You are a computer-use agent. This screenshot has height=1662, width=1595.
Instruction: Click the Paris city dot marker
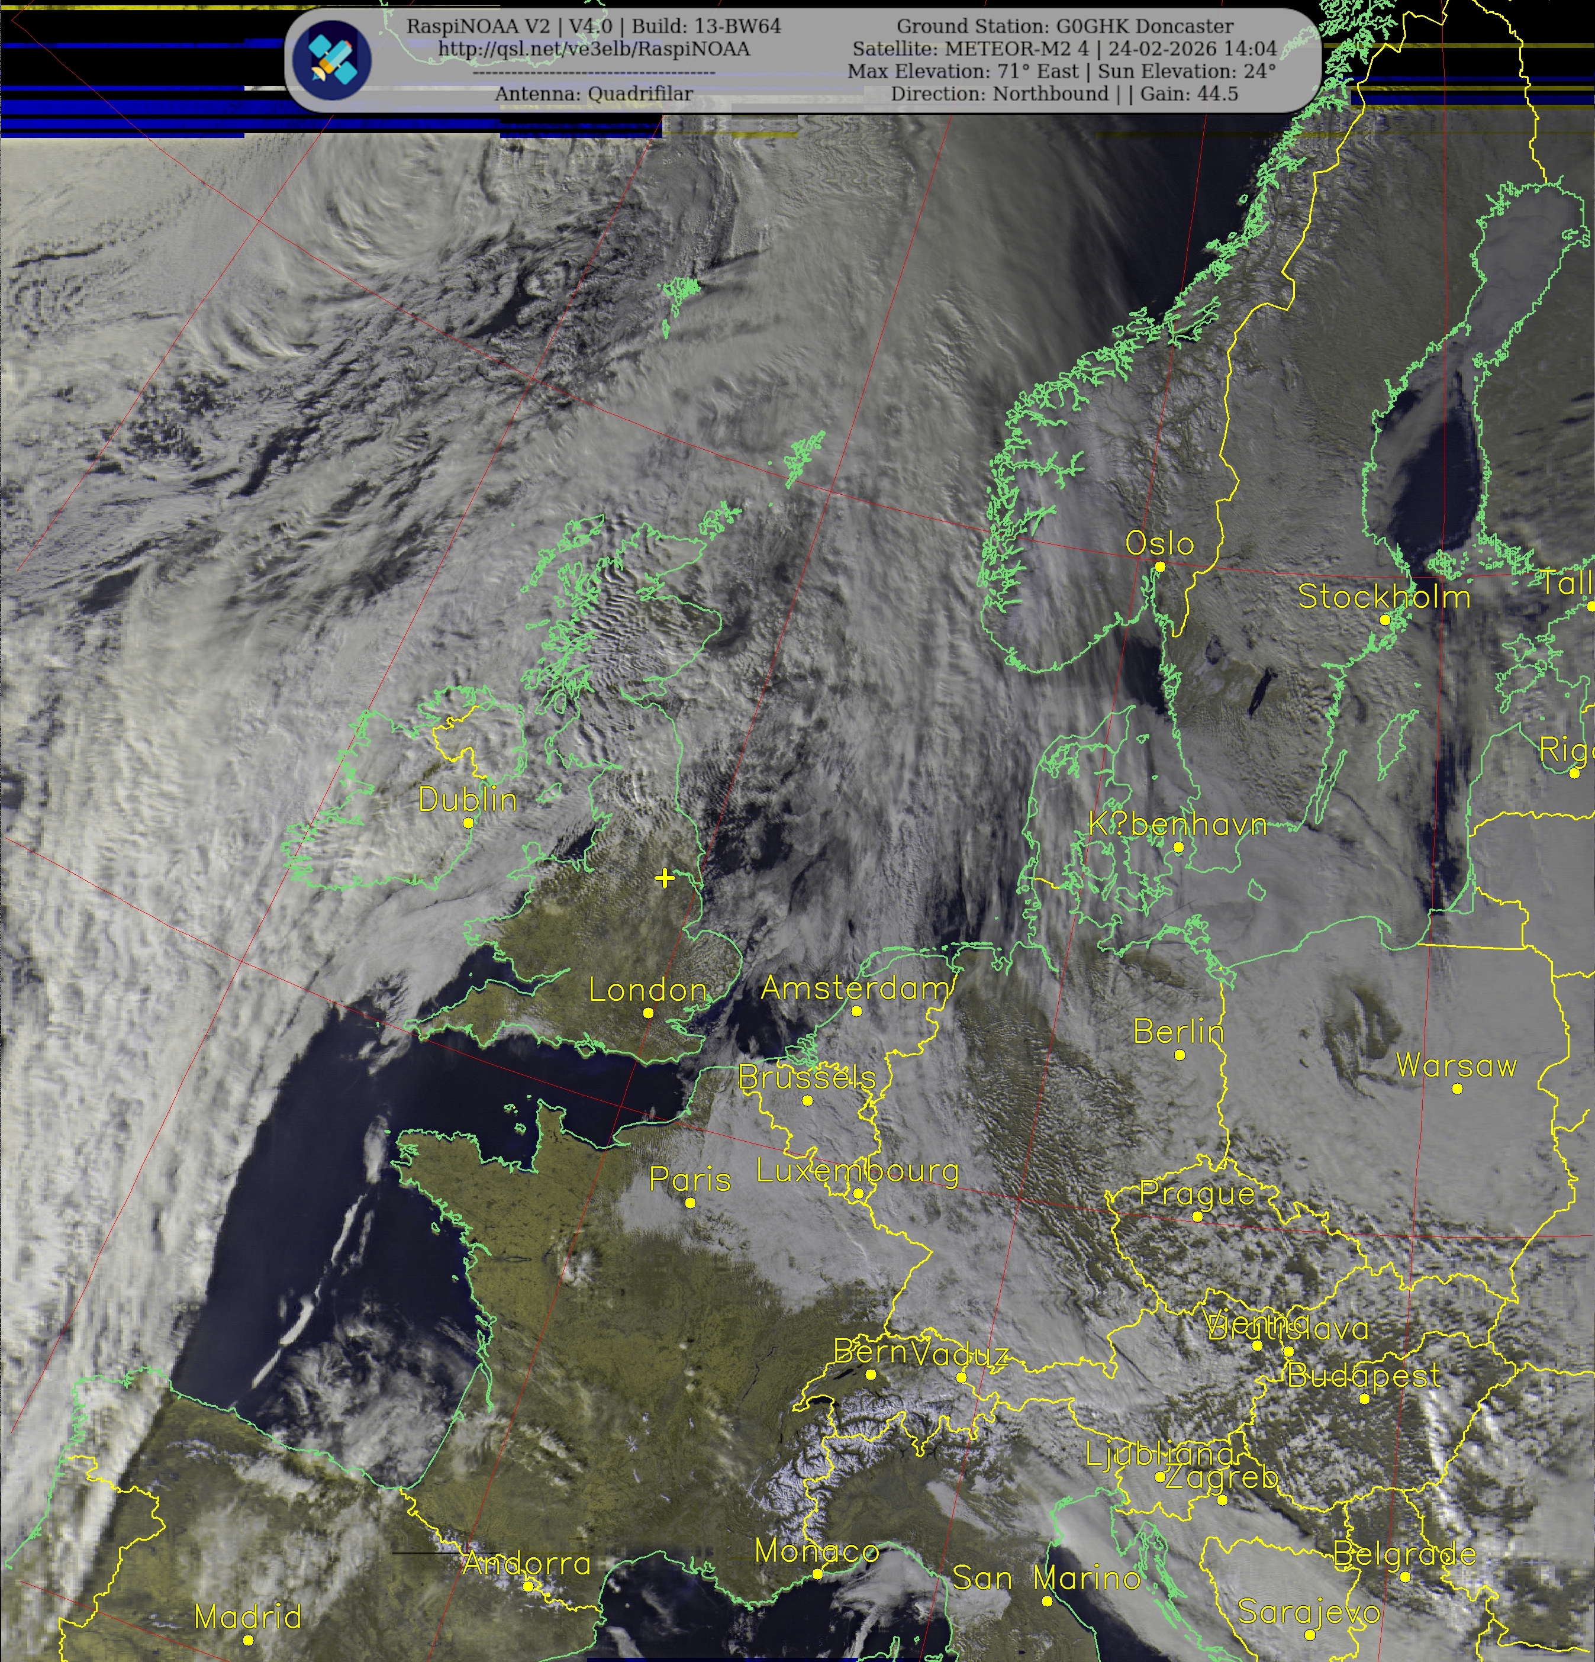pos(690,1203)
